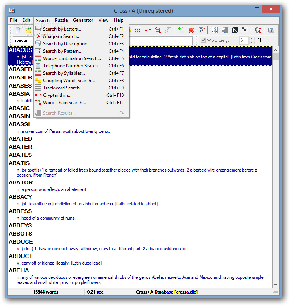This screenshot has width=290, height=306.
Task: Select the word ABATED in list
Action: (x=20, y=139)
